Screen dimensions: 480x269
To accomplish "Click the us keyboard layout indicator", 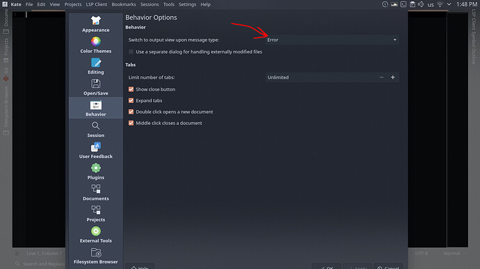I will tap(431, 5).
